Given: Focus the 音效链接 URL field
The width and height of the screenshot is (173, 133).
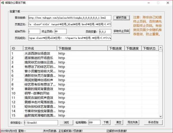Looking at the screenshot, I should (x=70, y=18).
